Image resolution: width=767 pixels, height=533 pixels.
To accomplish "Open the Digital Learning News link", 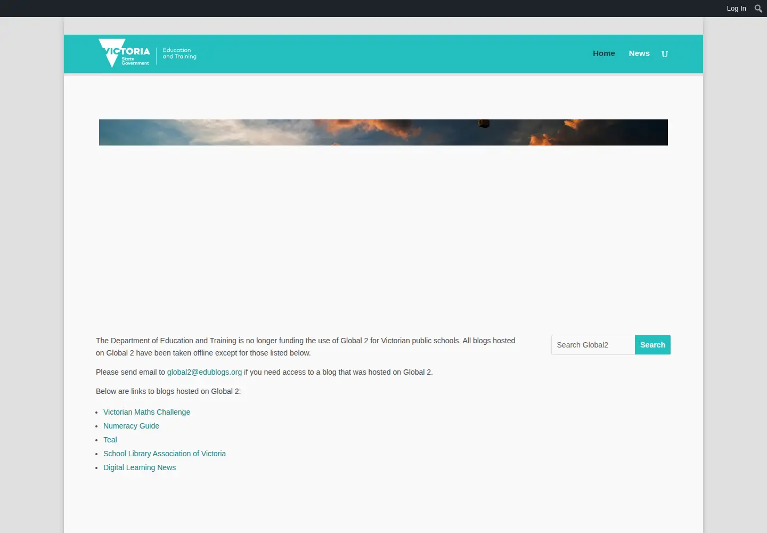I will (140, 467).
